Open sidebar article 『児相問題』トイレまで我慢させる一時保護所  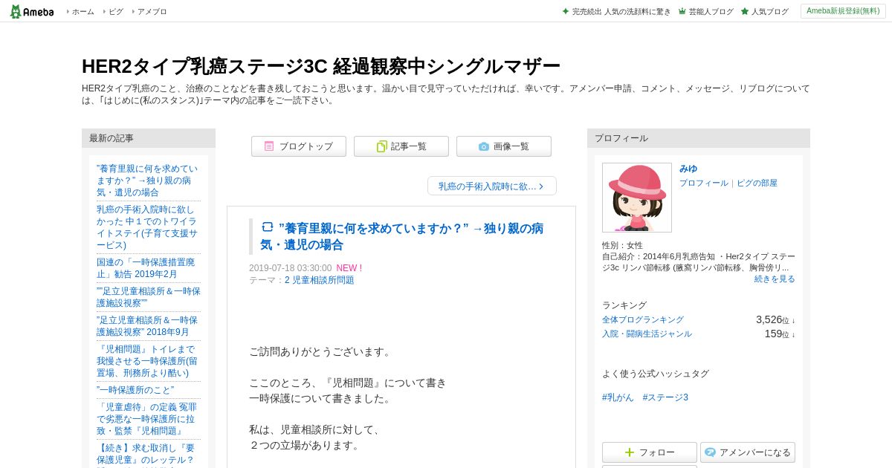pyautogui.click(x=147, y=361)
